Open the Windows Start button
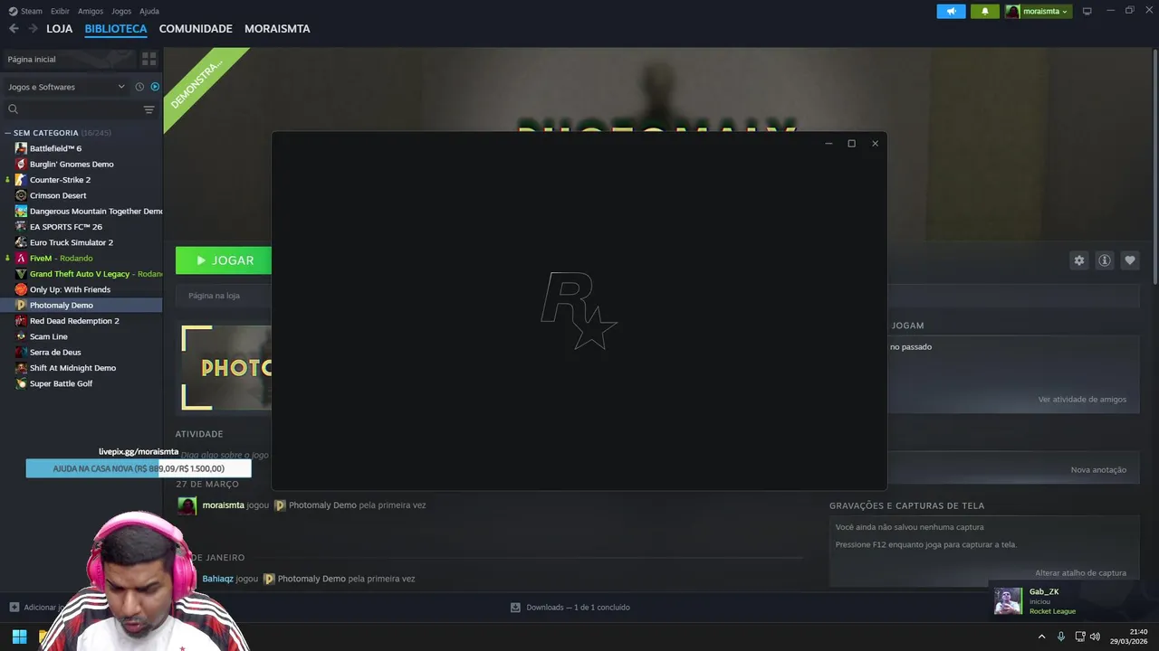The image size is (1159, 651). coord(19,637)
